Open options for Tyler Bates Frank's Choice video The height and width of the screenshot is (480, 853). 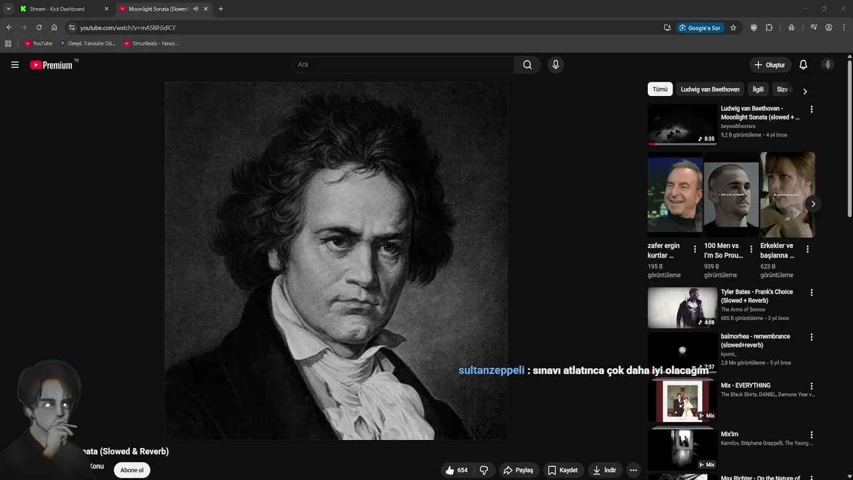pyautogui.click(x=811, y=293)
